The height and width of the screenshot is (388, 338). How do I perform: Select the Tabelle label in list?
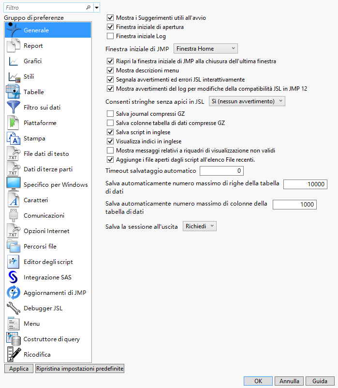coord(34,92)
